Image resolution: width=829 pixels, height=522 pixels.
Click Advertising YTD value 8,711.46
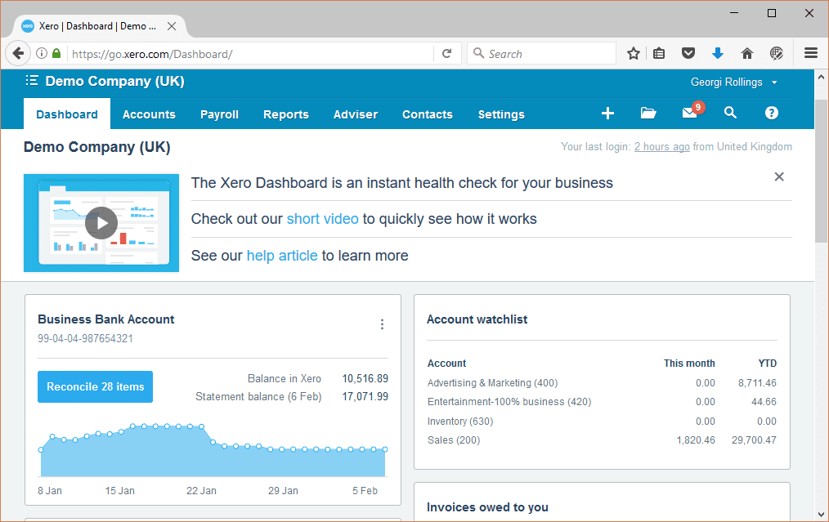coord(757,383)
